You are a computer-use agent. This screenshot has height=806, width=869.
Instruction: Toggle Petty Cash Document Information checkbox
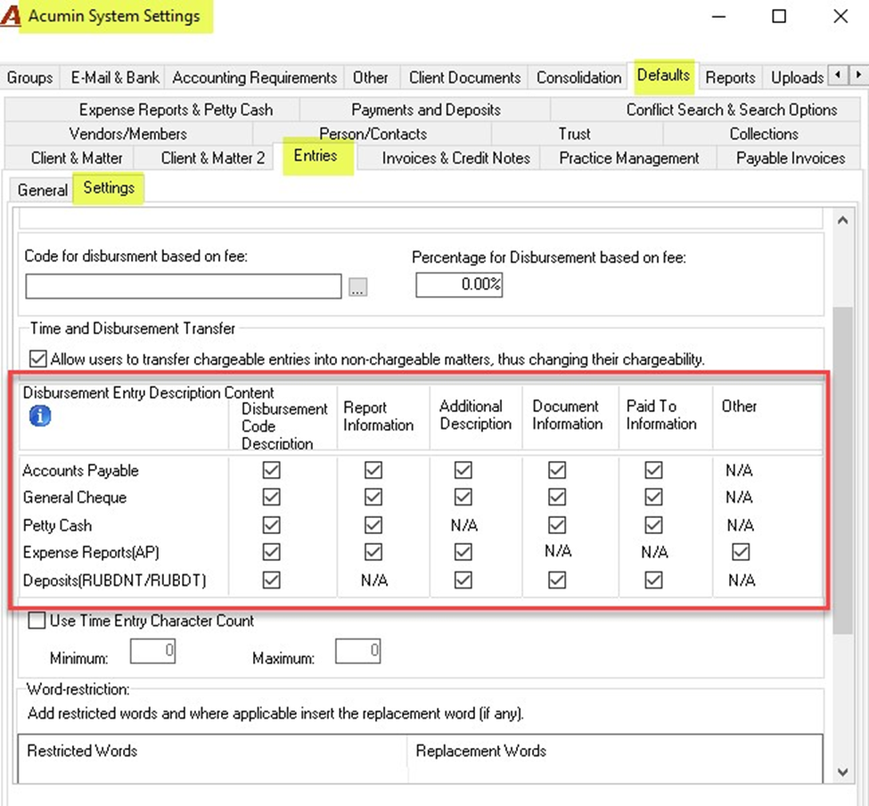click(x=557, y=524)
